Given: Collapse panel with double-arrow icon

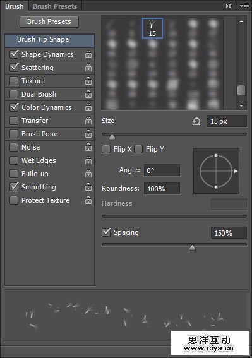Looking at the screenshot, I should [229, 6].
